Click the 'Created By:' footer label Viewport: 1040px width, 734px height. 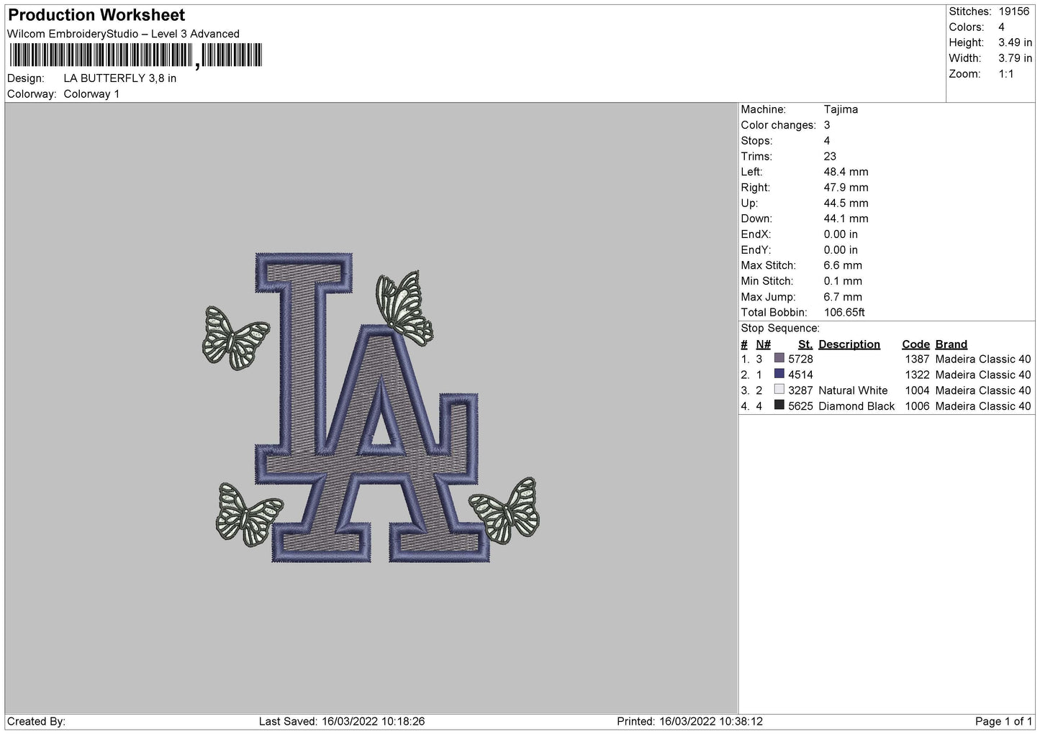(36, 722)
